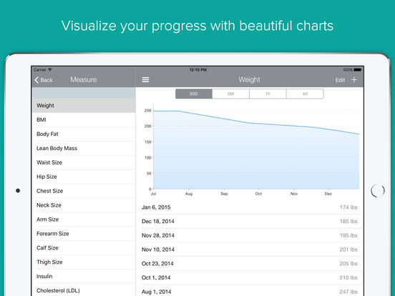Select Thigh Size measurement
395x296 pixels.
click(x=84, y=262)
